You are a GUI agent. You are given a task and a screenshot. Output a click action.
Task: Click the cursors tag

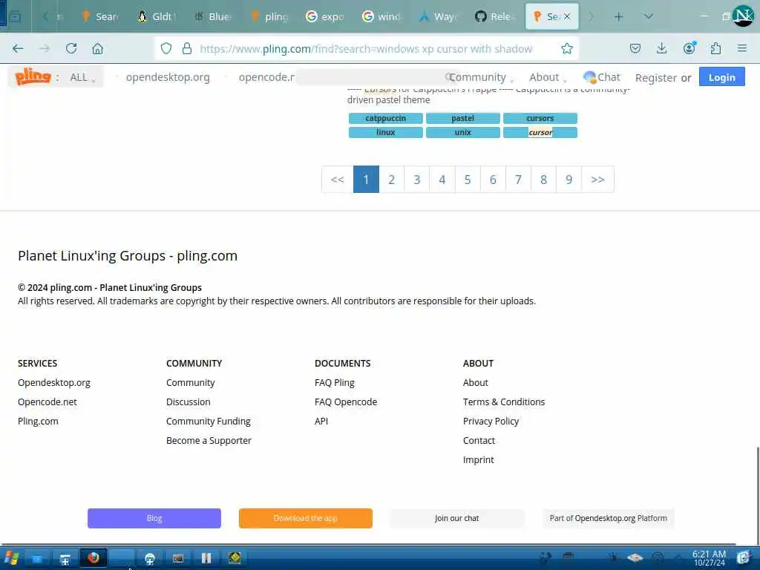(540, 118)
